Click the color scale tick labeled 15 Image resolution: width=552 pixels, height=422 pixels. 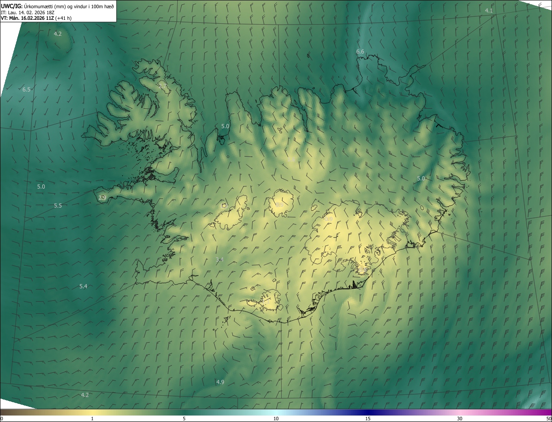click(368, 419)
